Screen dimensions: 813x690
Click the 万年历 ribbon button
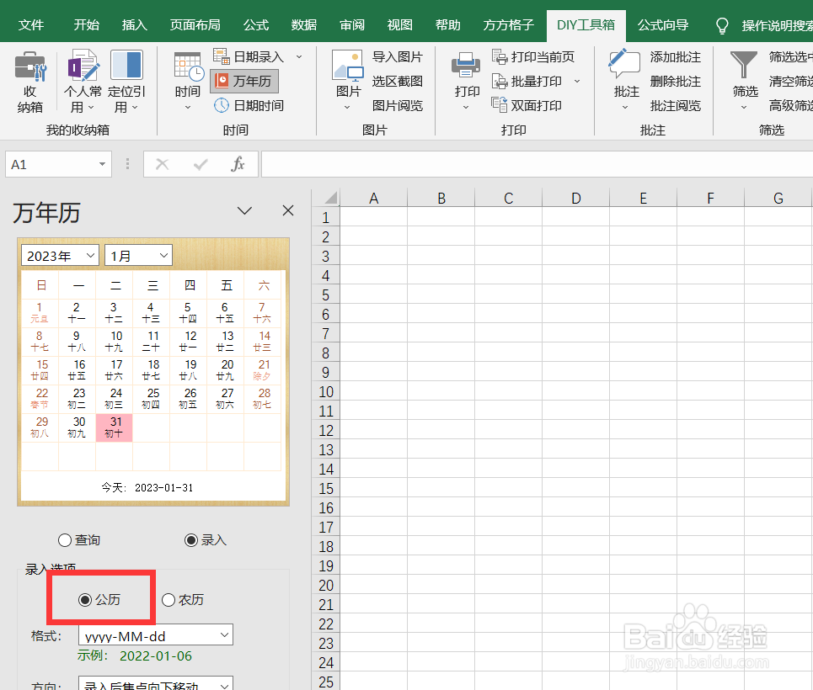tap(244, 81)
